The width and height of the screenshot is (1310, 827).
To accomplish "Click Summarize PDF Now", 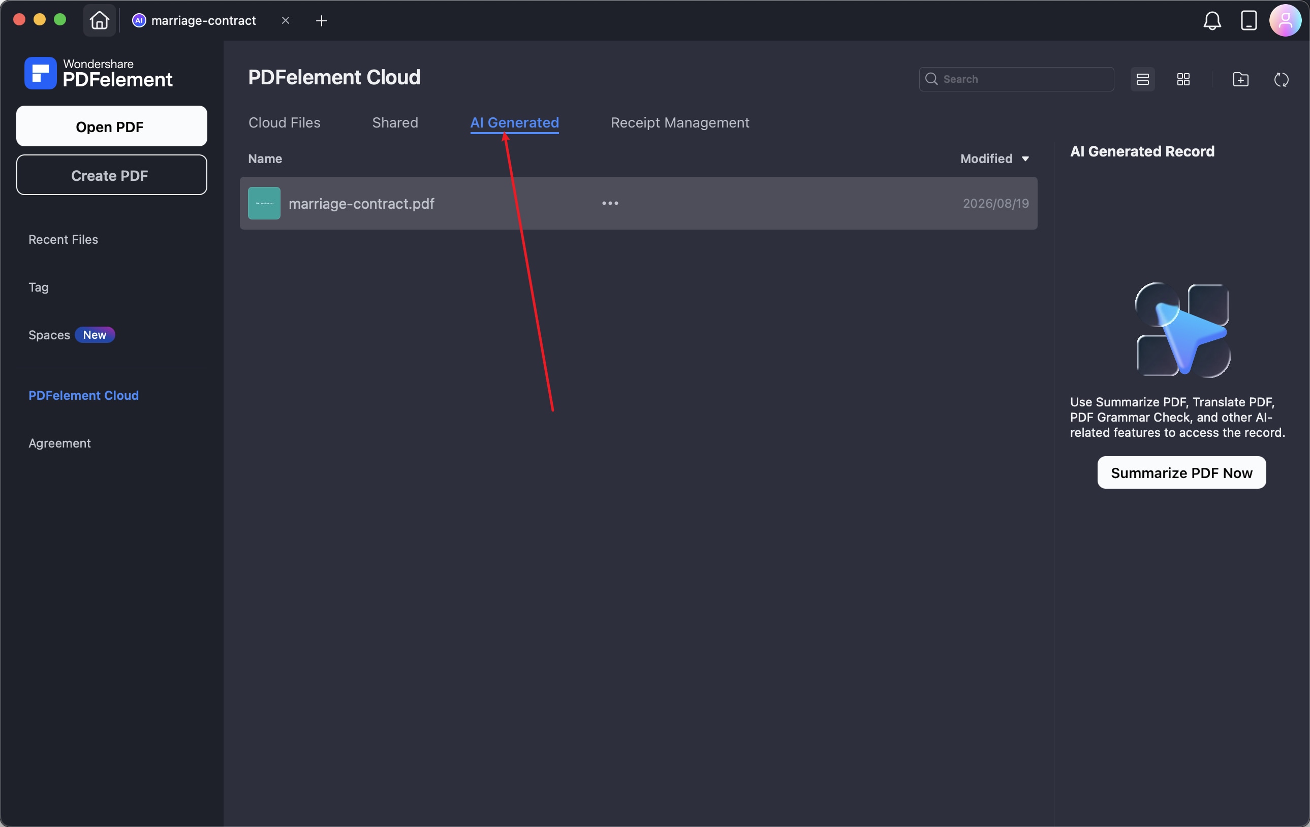I will (1181, 472).
